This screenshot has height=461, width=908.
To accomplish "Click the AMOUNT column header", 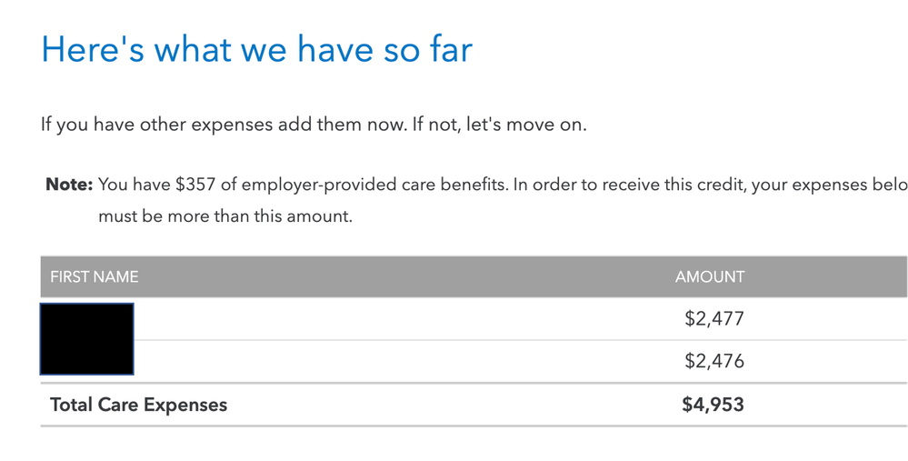I will pos(710,276).
